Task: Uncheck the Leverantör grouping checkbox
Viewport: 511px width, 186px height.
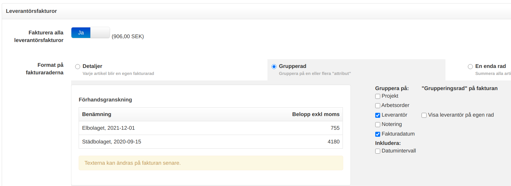Action: [x=378, y=115]
